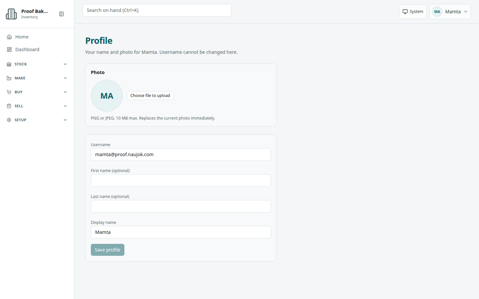Click the Proof Bakery building logo icon
This screenshot has height=299, width=479.
click(11, 14)
